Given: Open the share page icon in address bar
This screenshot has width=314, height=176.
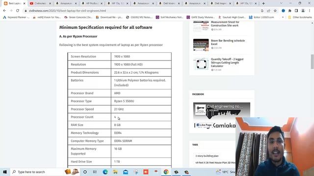Looking at the screenshot, I should tap(268, 11).
